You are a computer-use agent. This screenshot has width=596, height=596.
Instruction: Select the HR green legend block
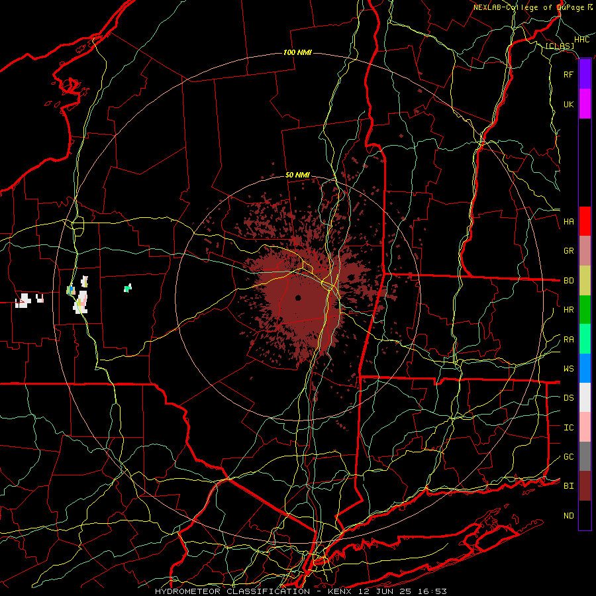585,310
